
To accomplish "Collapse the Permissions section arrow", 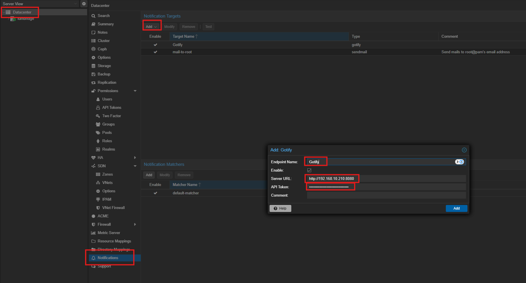I will pos(135,91).
